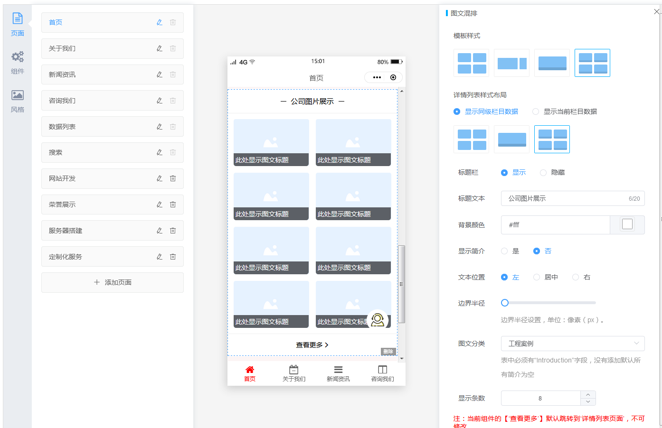Open the background color swatch picker
Viewport: 662px width, 428px height.
[x=627, y=224]
